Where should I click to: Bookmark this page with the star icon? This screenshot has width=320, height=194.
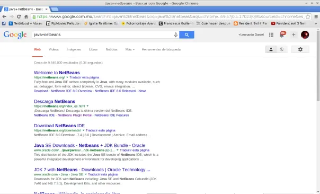click(x=308, y=16)
